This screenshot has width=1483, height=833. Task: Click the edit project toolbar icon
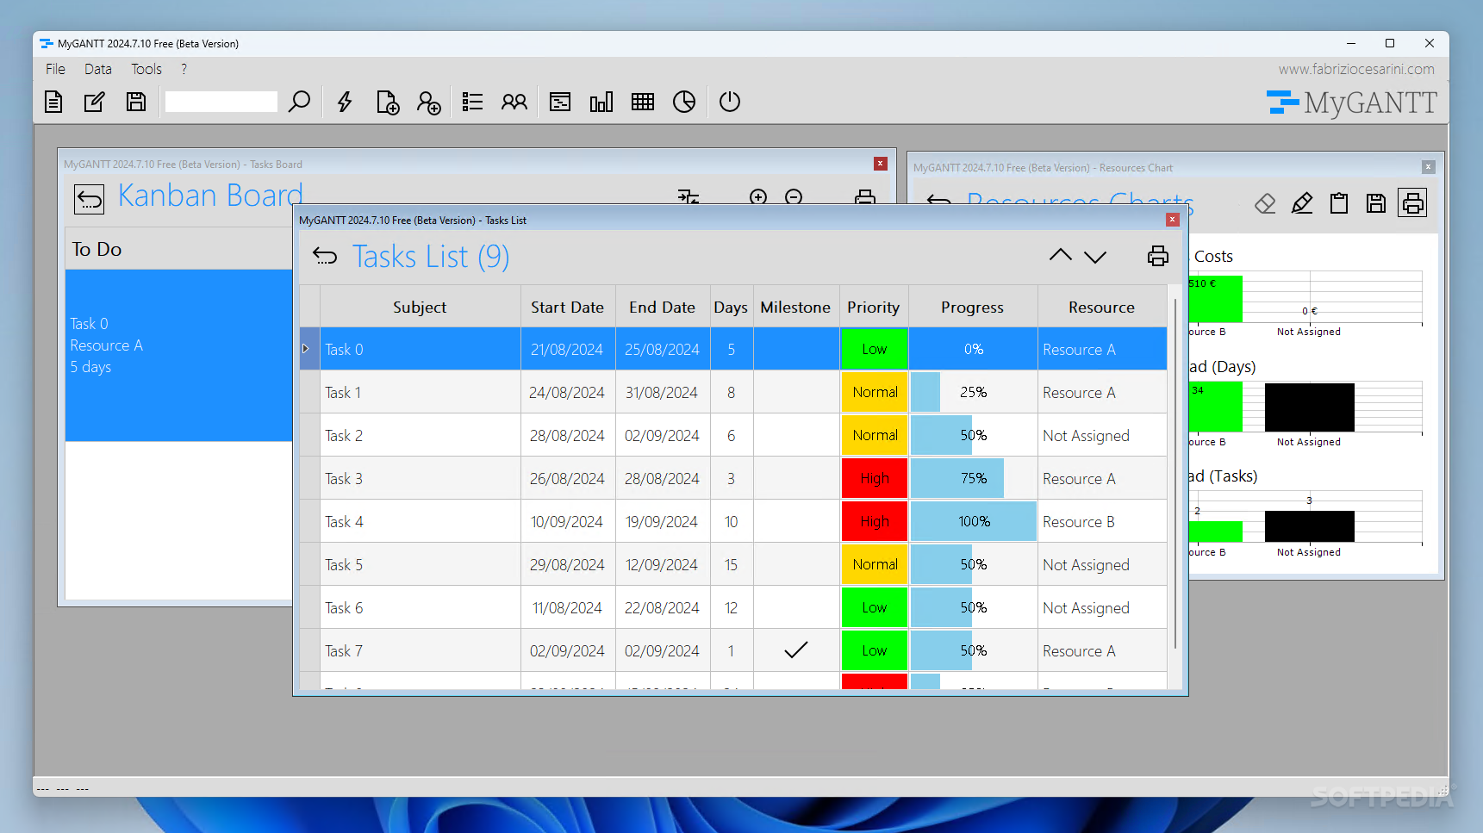(95, 102)
